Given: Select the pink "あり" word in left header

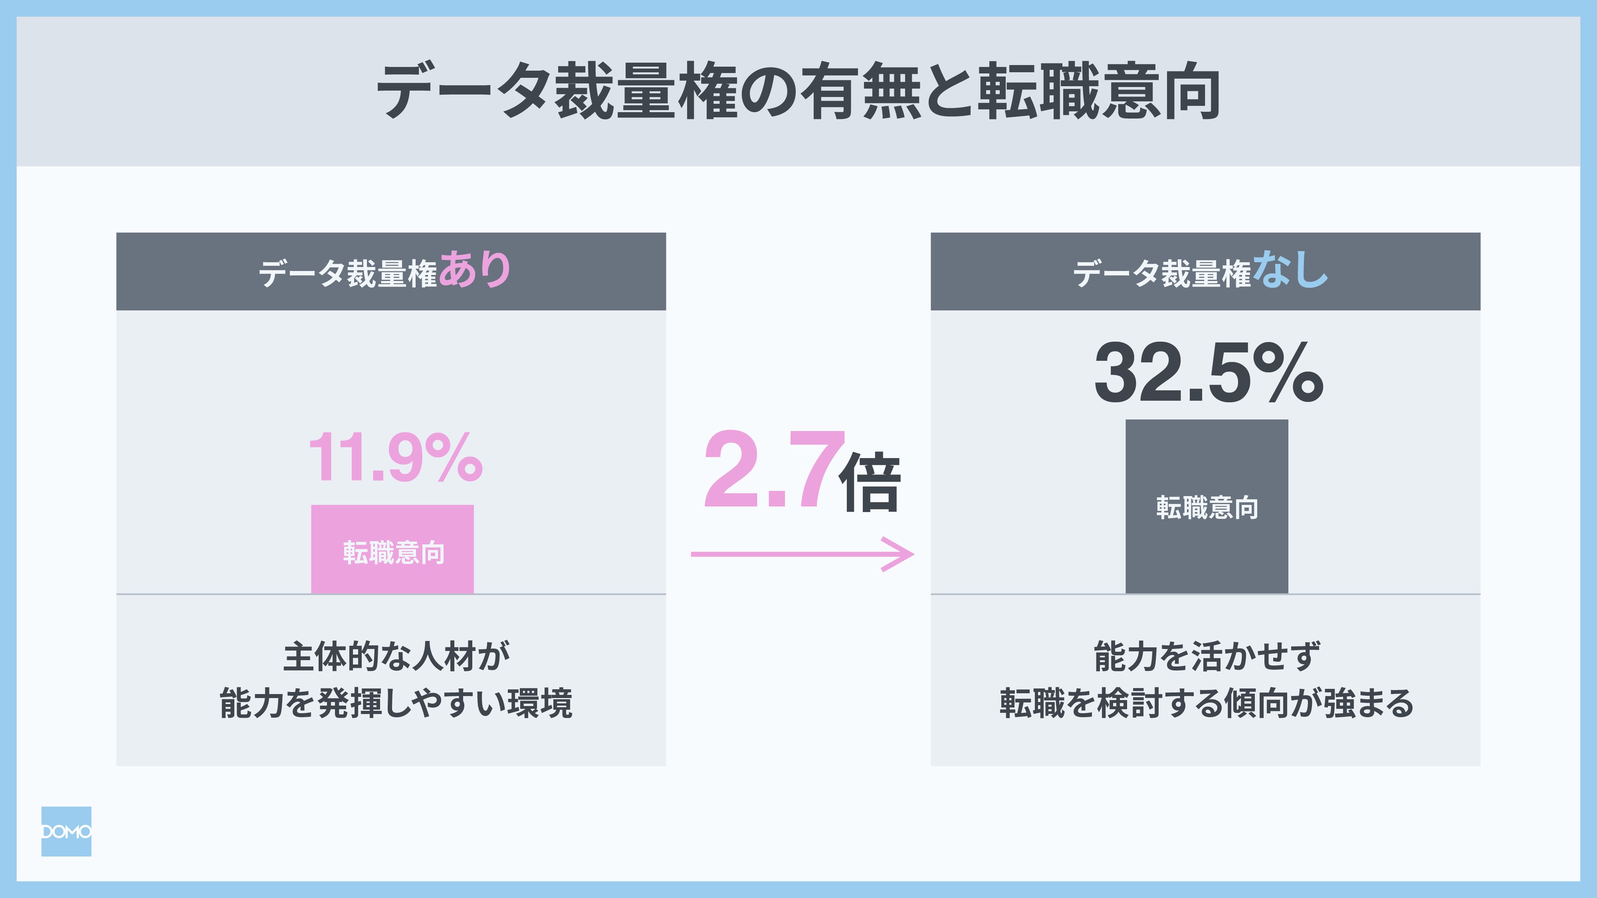Looking at the screenshot, I should point(475,270).
